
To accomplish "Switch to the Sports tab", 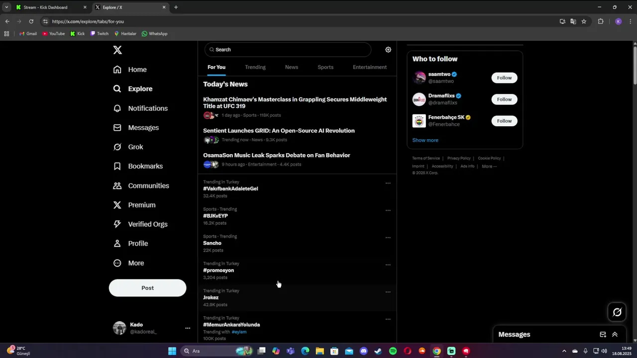I will click(x=325, y=67).
